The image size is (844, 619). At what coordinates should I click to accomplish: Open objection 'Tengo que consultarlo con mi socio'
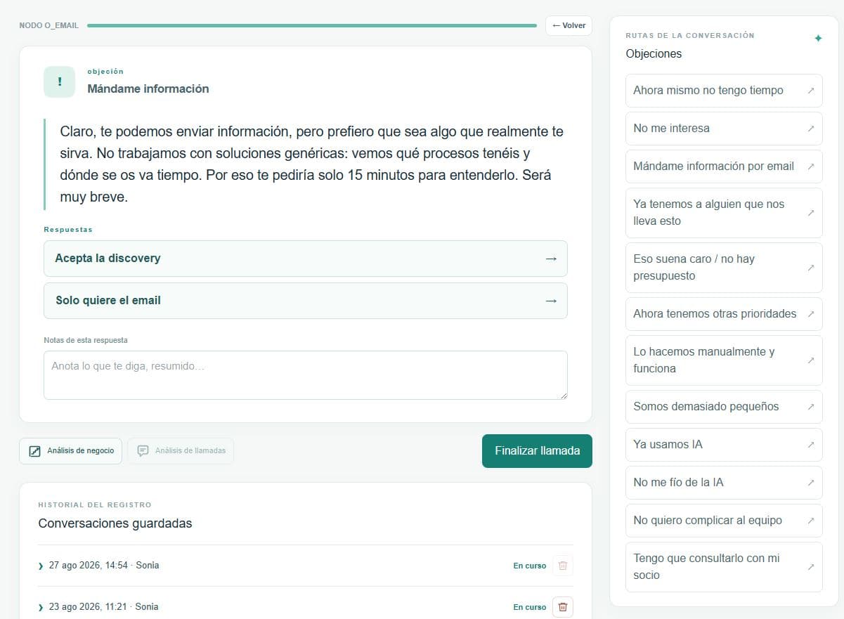(x=724, y=567)
